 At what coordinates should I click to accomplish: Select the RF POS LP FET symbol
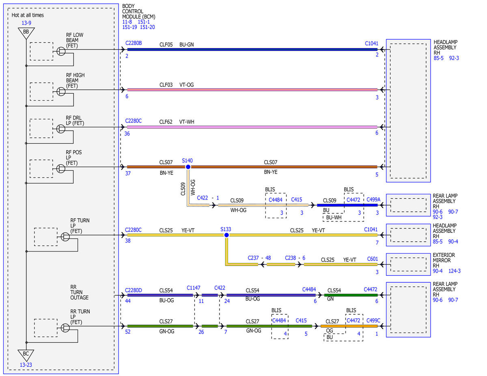61,168
